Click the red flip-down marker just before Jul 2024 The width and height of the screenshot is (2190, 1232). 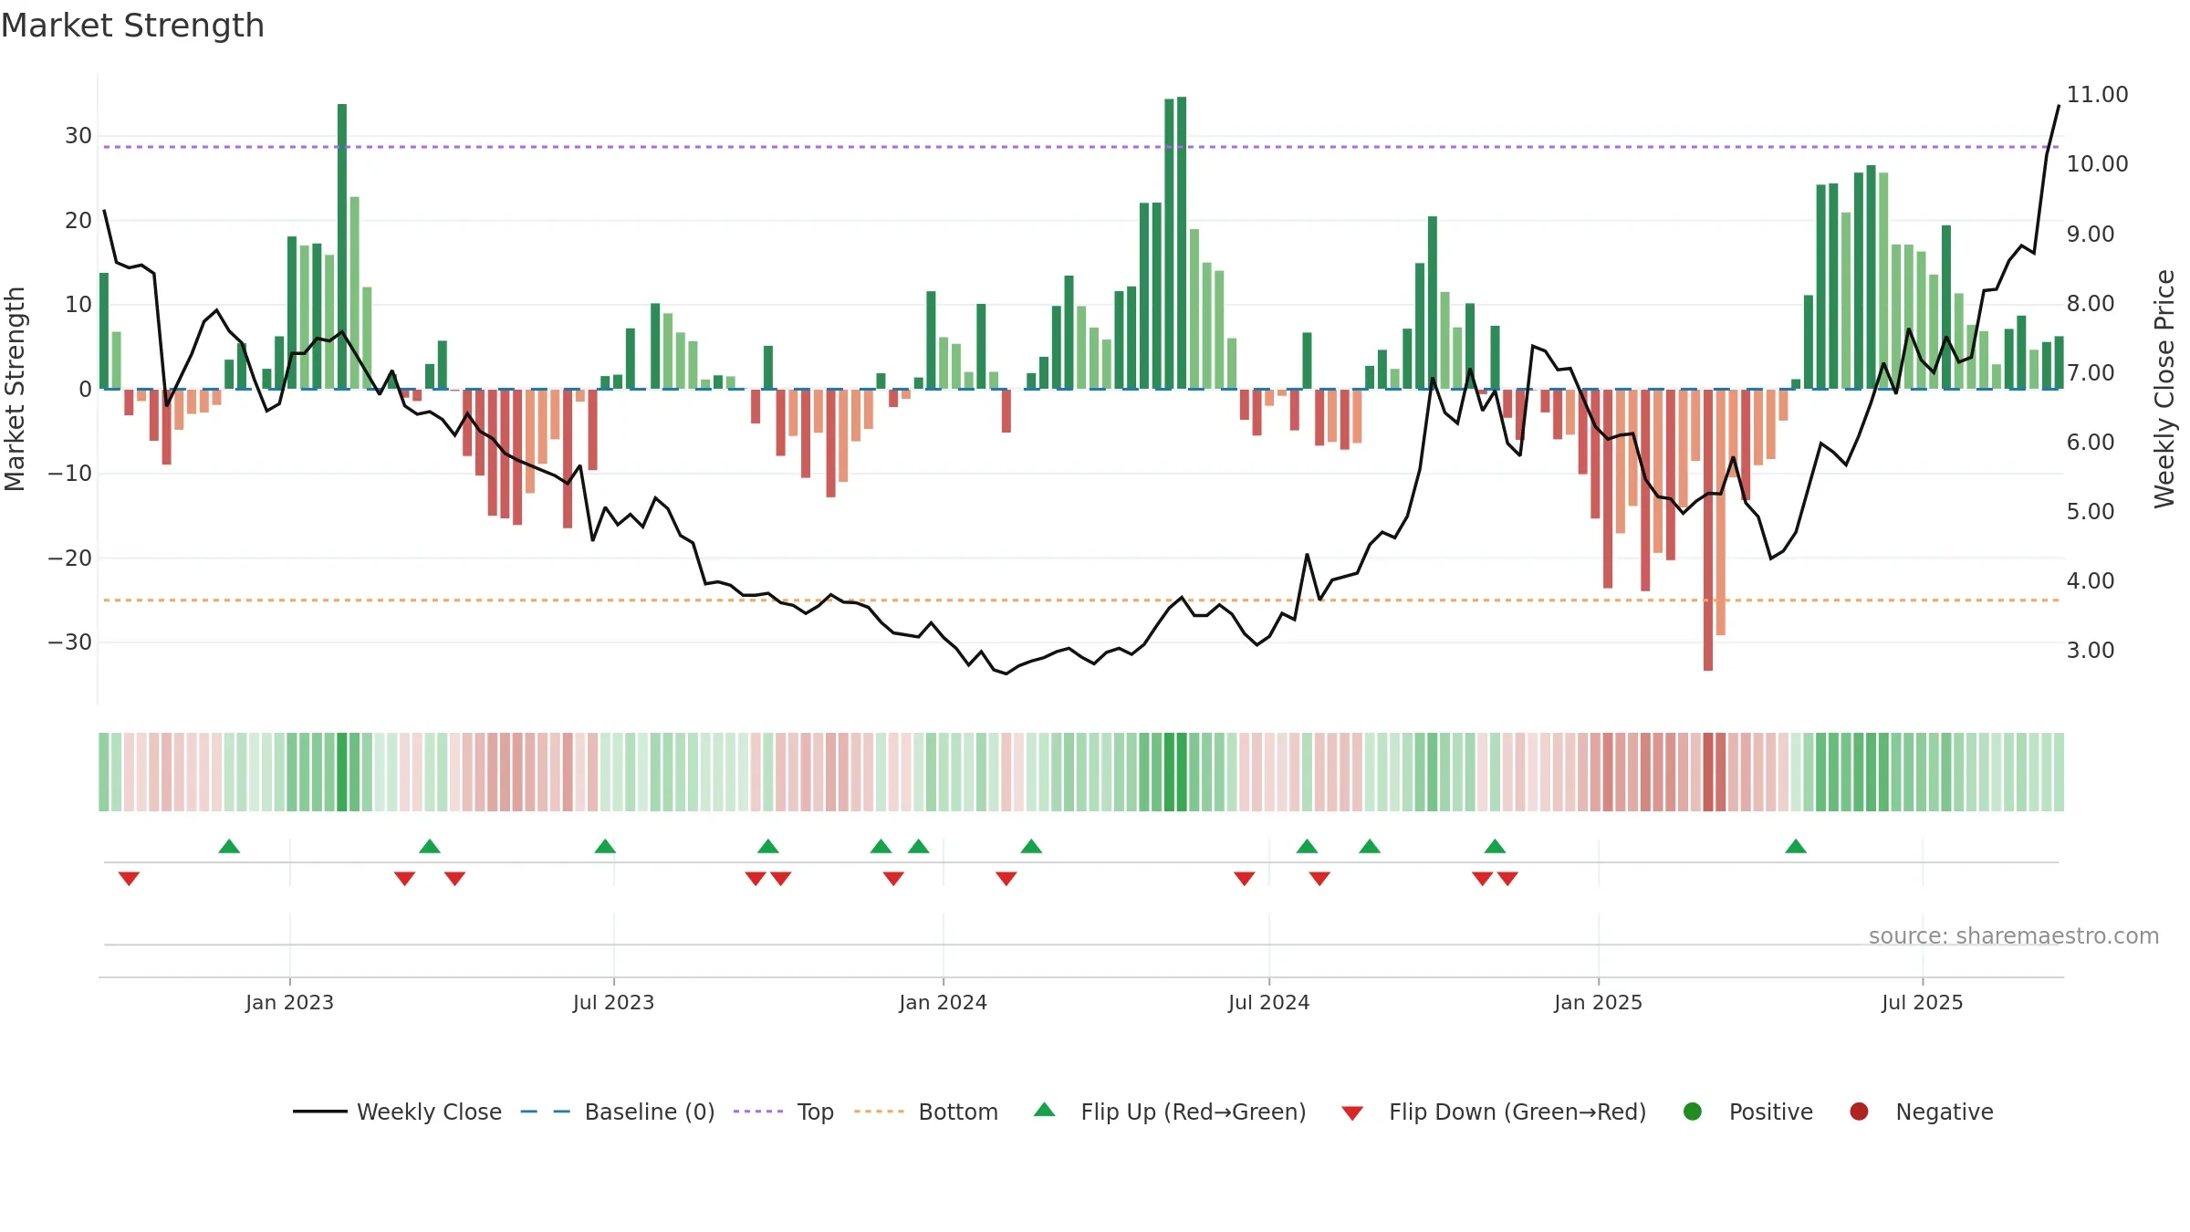(x=1245, y=879)
